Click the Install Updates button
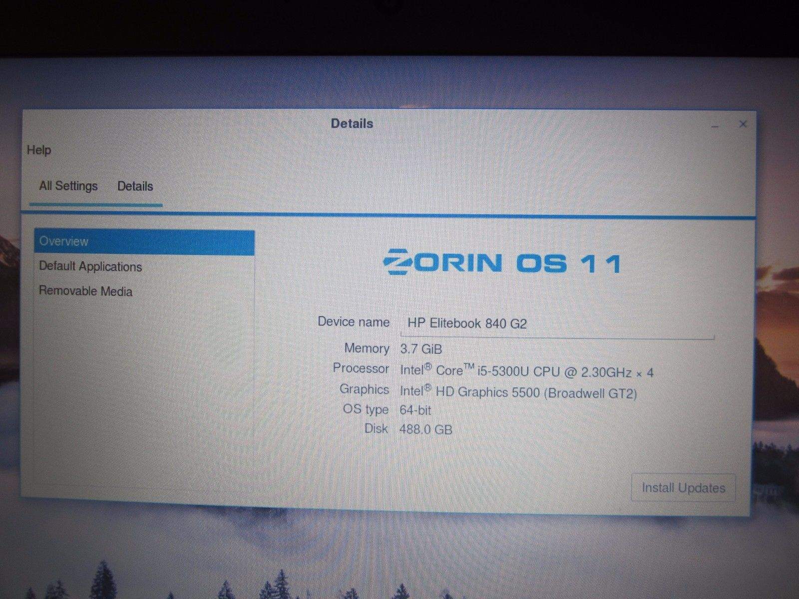Screen dimensions: 799x599 (x=683, y=488)
